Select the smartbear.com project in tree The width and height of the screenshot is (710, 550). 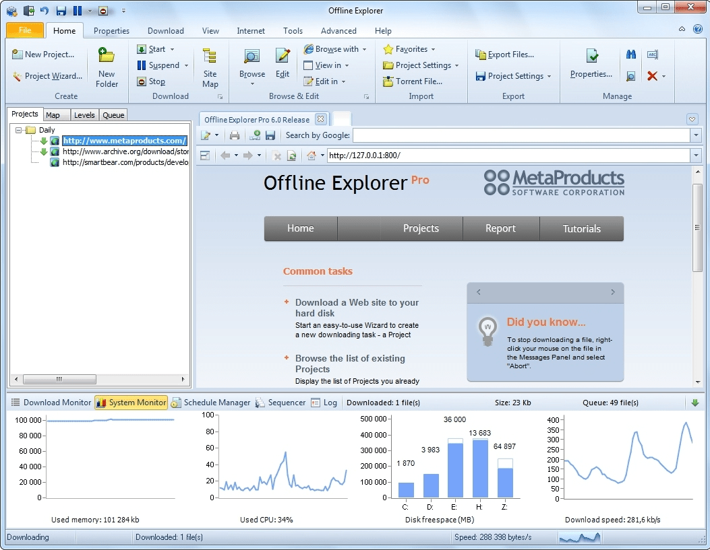[x=125, y=162]
